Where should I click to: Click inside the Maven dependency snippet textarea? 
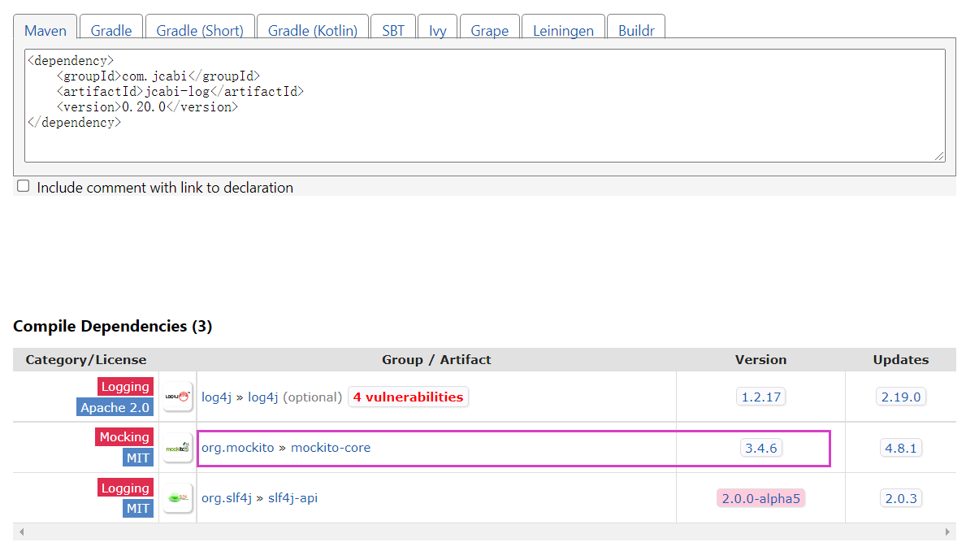coord(485,106)
